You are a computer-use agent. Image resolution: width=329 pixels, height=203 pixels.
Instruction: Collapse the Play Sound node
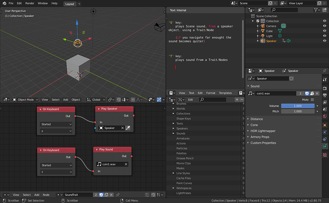point(97,150)
